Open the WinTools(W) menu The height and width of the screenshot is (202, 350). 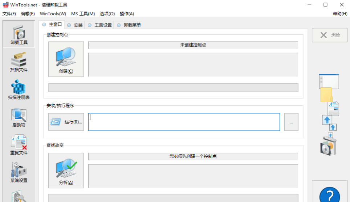53,14
